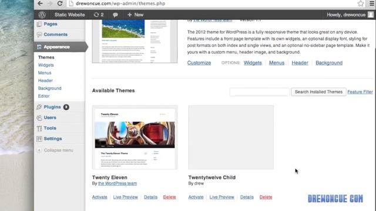Click the Plugins sidebar icon
This screenshot has height=211, width=376.
(x=39, y=107)
